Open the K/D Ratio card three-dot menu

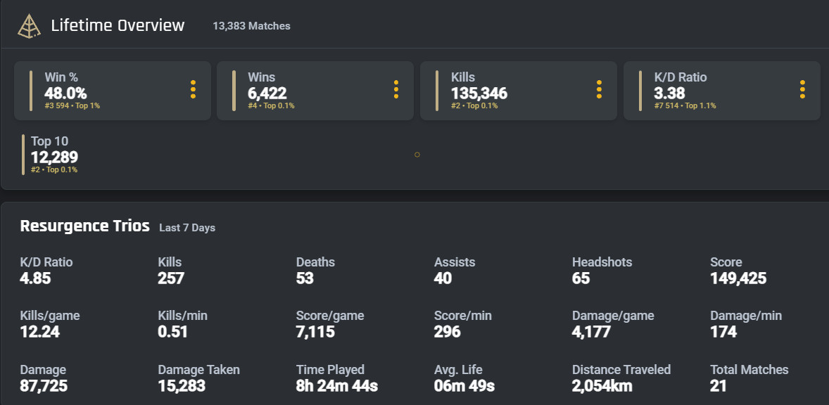pyautogui.click(x=802, y=90)
